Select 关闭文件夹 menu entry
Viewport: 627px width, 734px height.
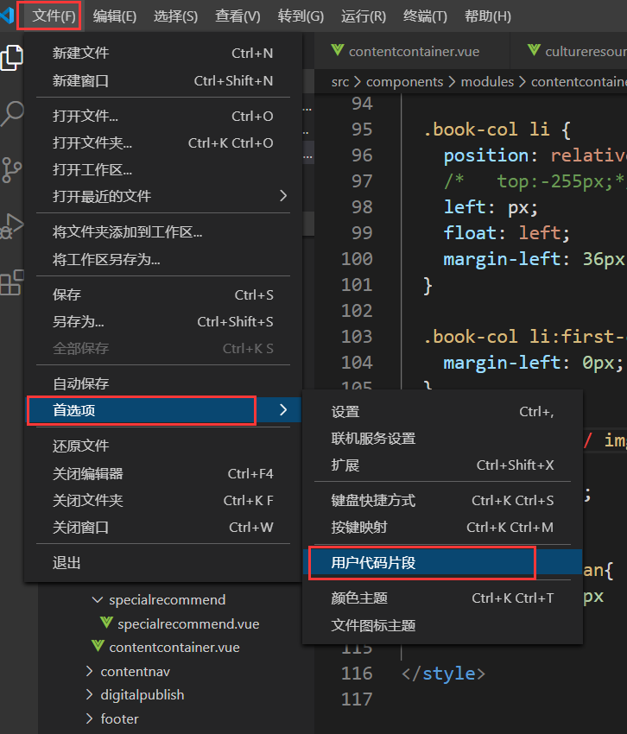coord(163,500)
